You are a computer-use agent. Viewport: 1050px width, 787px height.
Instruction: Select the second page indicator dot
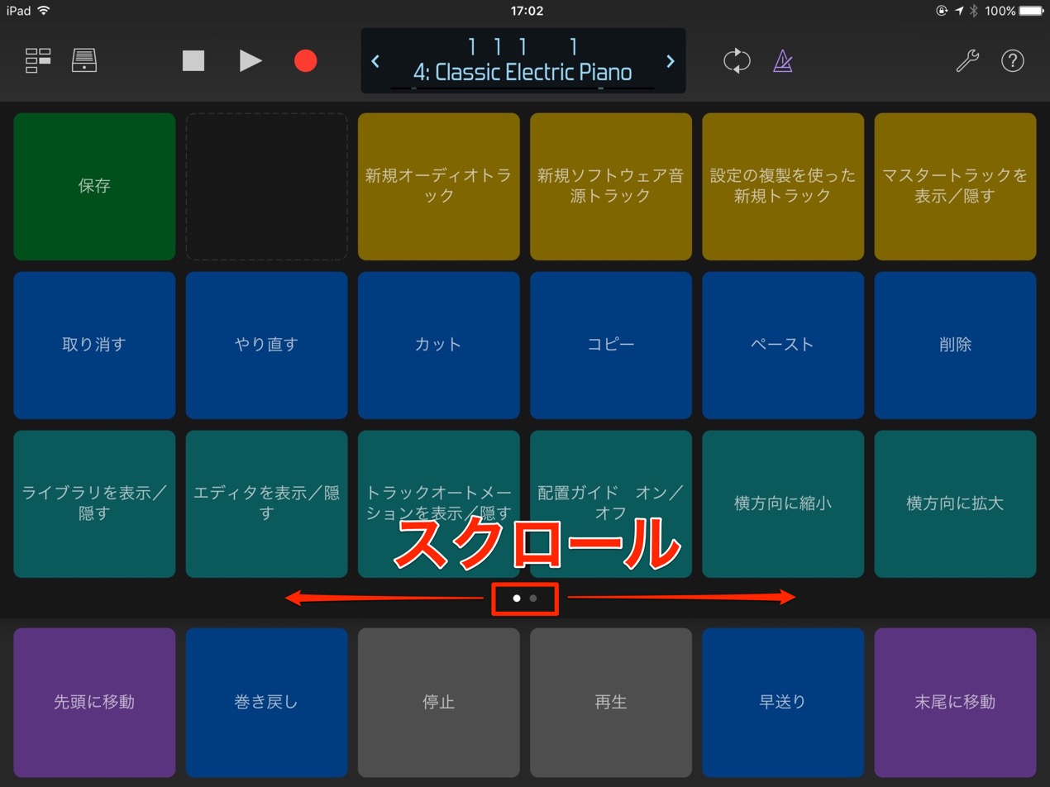pos(533,598)
